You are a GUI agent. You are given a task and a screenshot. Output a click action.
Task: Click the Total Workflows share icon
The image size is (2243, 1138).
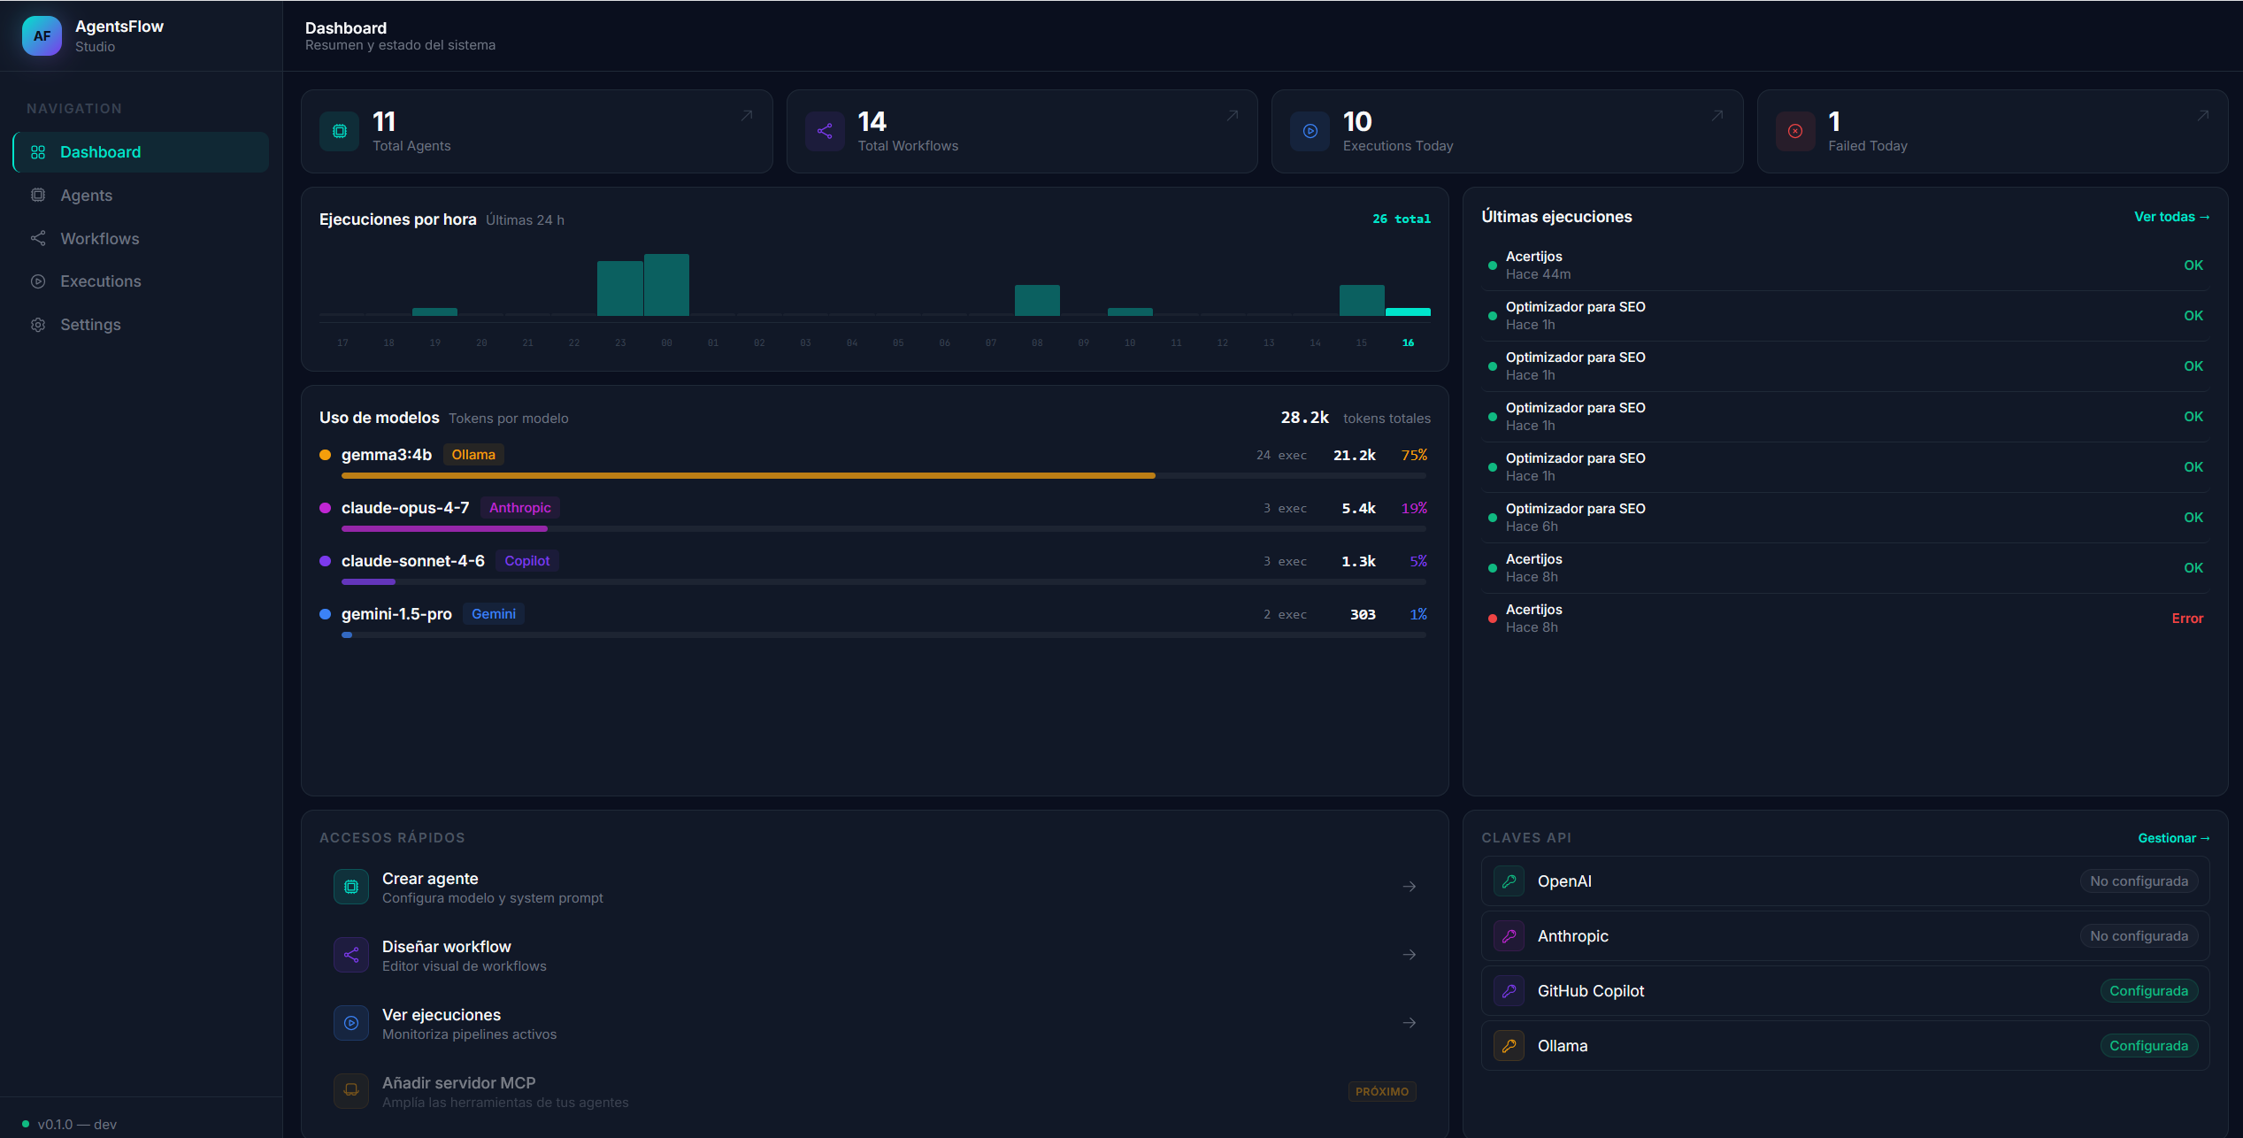825,131
